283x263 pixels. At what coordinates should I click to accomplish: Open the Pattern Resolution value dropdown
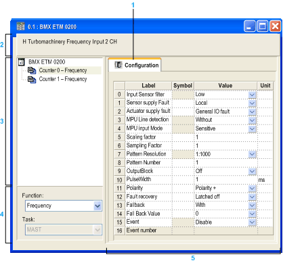(x=252, y=154)
